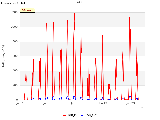
Task: Click the red PAR_in legend swatch
Action: tap(64, 115)
